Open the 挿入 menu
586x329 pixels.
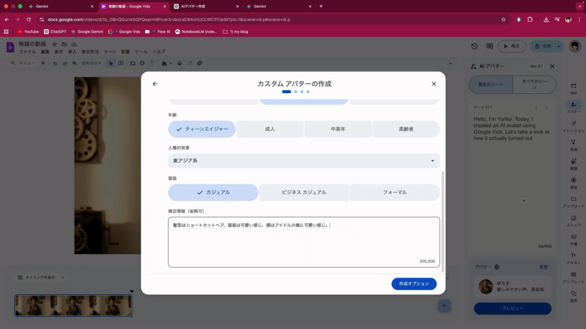(72, 52)
